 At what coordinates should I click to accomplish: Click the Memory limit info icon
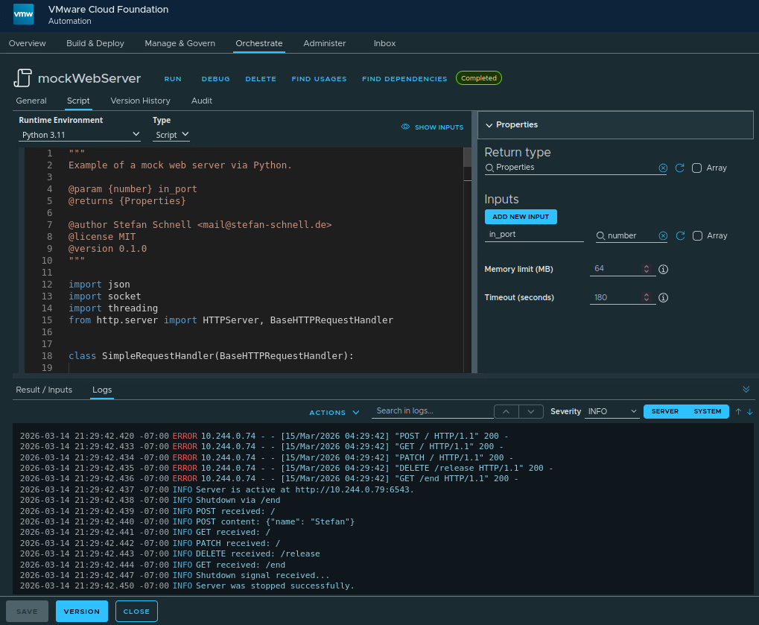663,269
